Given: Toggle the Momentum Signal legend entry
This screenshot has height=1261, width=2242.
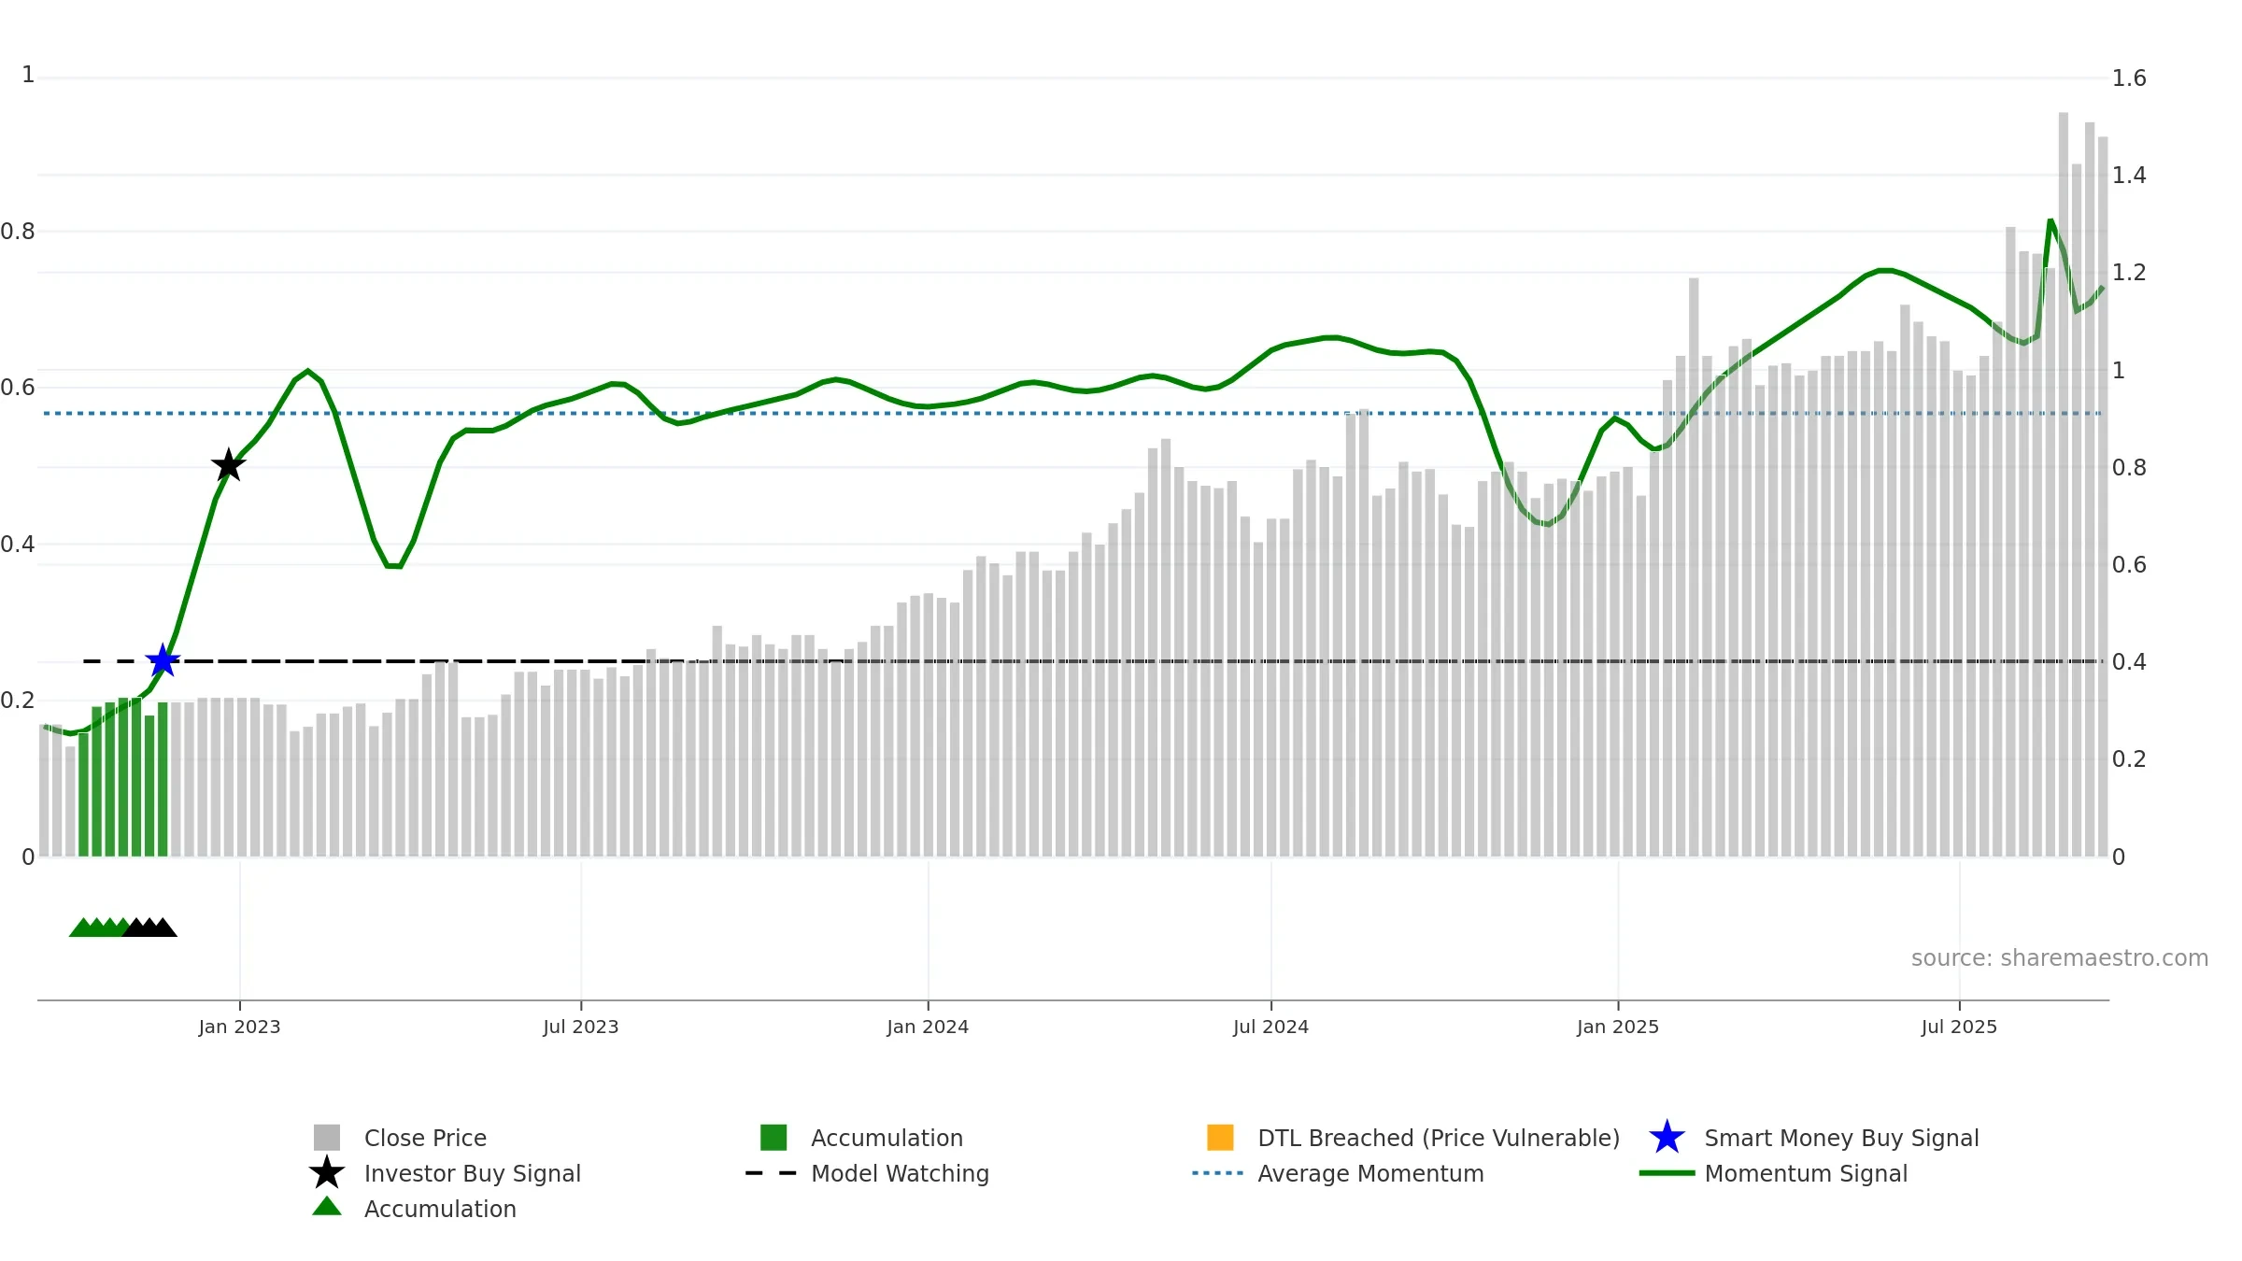Looking at the screenshot, I should pos(1773,1173).
